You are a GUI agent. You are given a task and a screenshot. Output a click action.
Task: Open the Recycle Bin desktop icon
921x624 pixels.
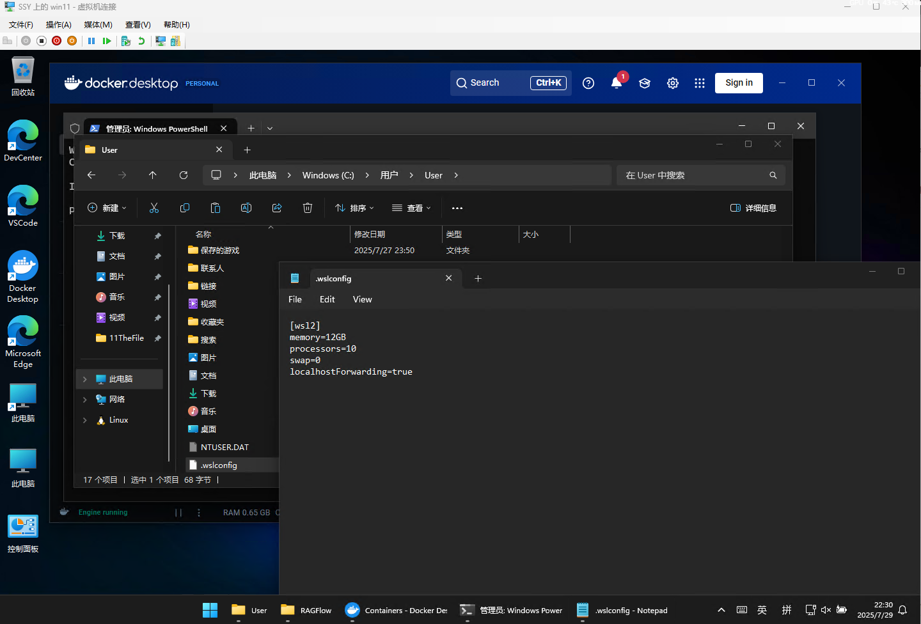[23, 77]
